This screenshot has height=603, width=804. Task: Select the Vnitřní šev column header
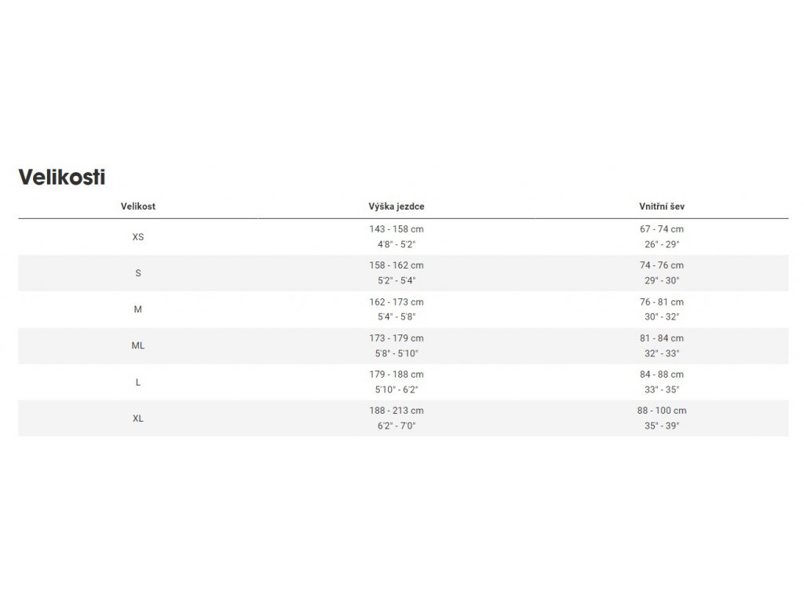[x=661, y=206]
